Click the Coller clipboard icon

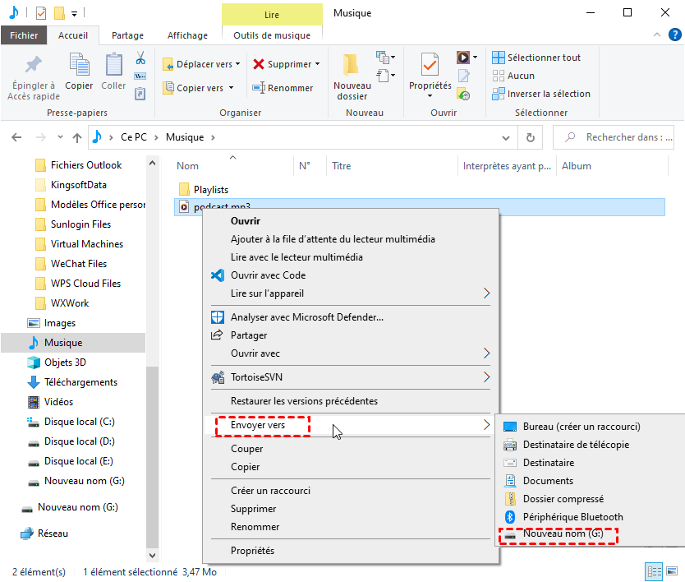(113, 65)
